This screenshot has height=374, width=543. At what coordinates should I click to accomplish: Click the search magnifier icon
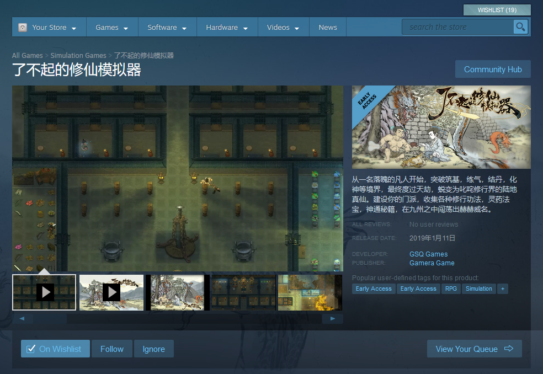click(x=520, y=26)
